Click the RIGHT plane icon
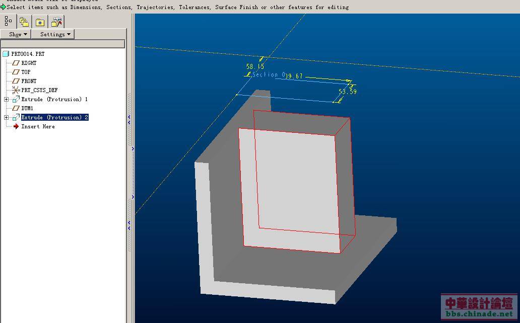Screen dimensions: 520x323 (x=16, y=63)
